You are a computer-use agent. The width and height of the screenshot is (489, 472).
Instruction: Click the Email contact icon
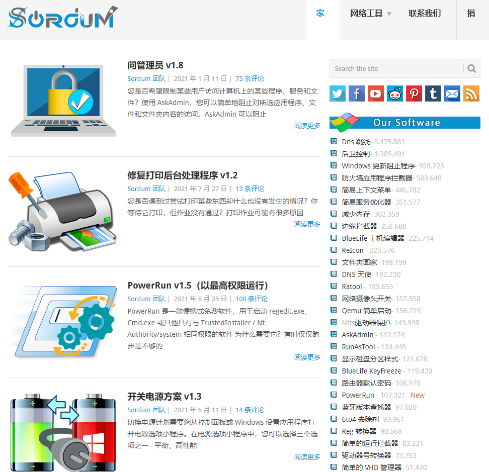point(452,93)
